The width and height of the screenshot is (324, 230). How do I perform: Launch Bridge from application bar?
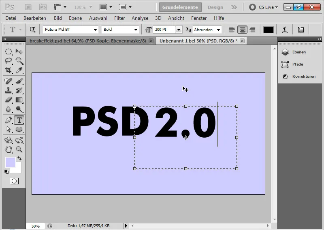tap(28, 7)
